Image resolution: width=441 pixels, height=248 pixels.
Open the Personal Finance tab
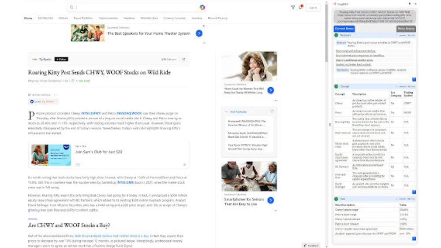[x=217, y=18]
